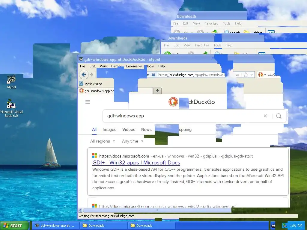Open GDI+ - Win32 apps Microsoft Docs link

[x=136, y=163]
